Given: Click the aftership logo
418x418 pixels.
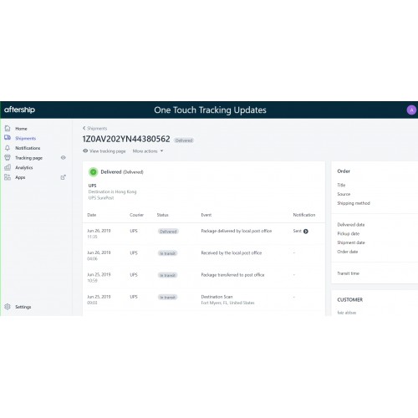Looking at the screenshot, I should click(19, 110).
